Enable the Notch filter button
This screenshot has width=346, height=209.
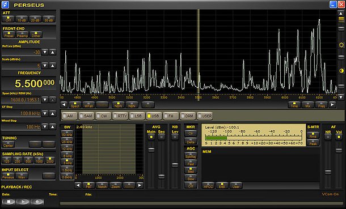[102, 185]
